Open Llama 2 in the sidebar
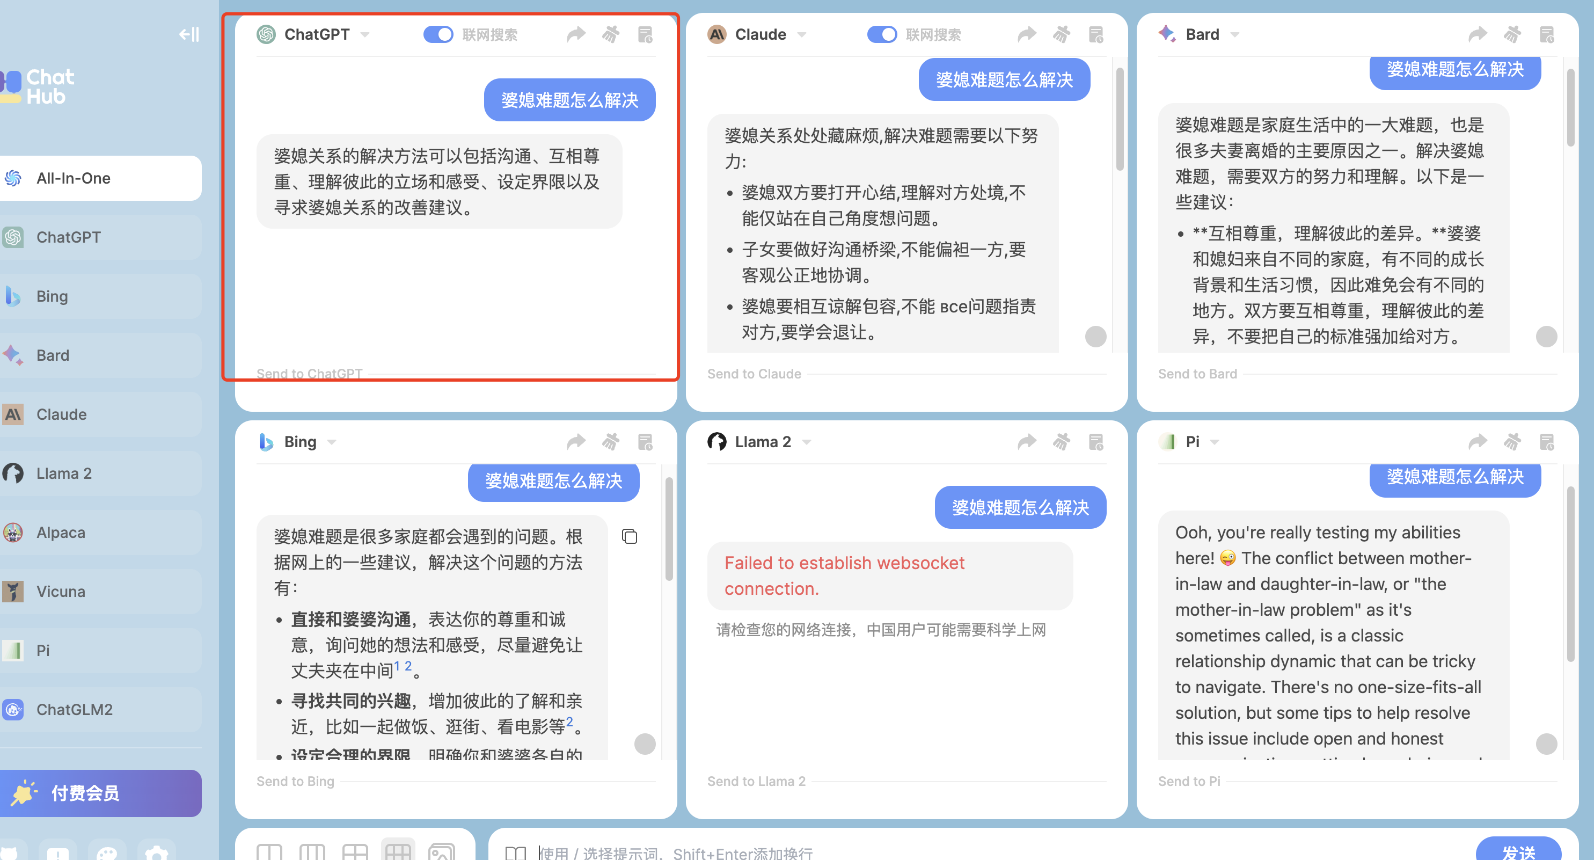Viewport: 1594px width, 860px height. pos(101,473)
